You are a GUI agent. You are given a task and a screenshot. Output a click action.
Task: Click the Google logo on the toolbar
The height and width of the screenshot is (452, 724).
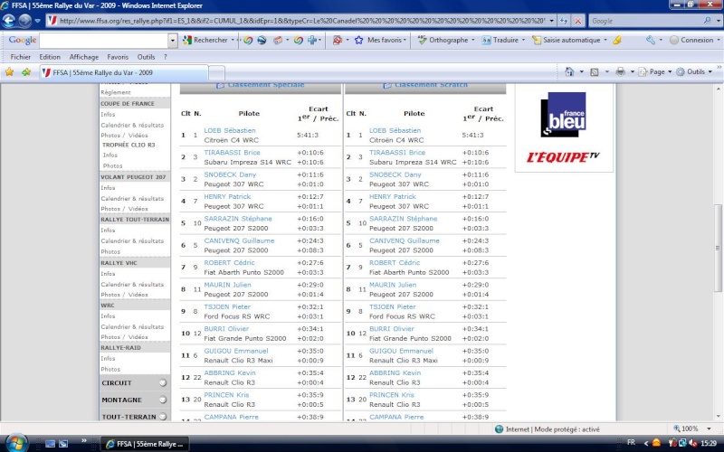point(22,40)
